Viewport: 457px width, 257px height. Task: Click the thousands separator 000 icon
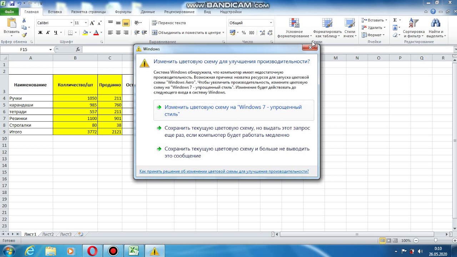point(252,32)
